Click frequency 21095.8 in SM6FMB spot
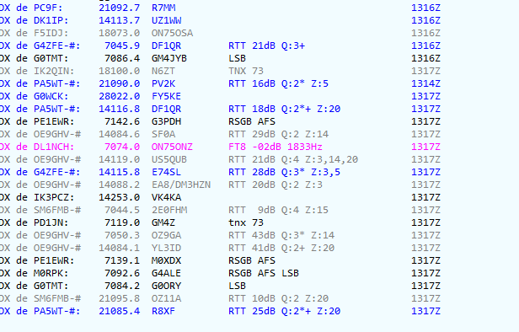Viewport: 519px width, 332px height. point(119,298)
